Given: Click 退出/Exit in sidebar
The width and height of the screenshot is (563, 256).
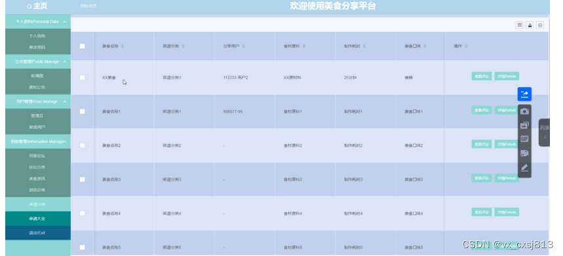Looking at the screenshot, I should click(x=37, y=233).
